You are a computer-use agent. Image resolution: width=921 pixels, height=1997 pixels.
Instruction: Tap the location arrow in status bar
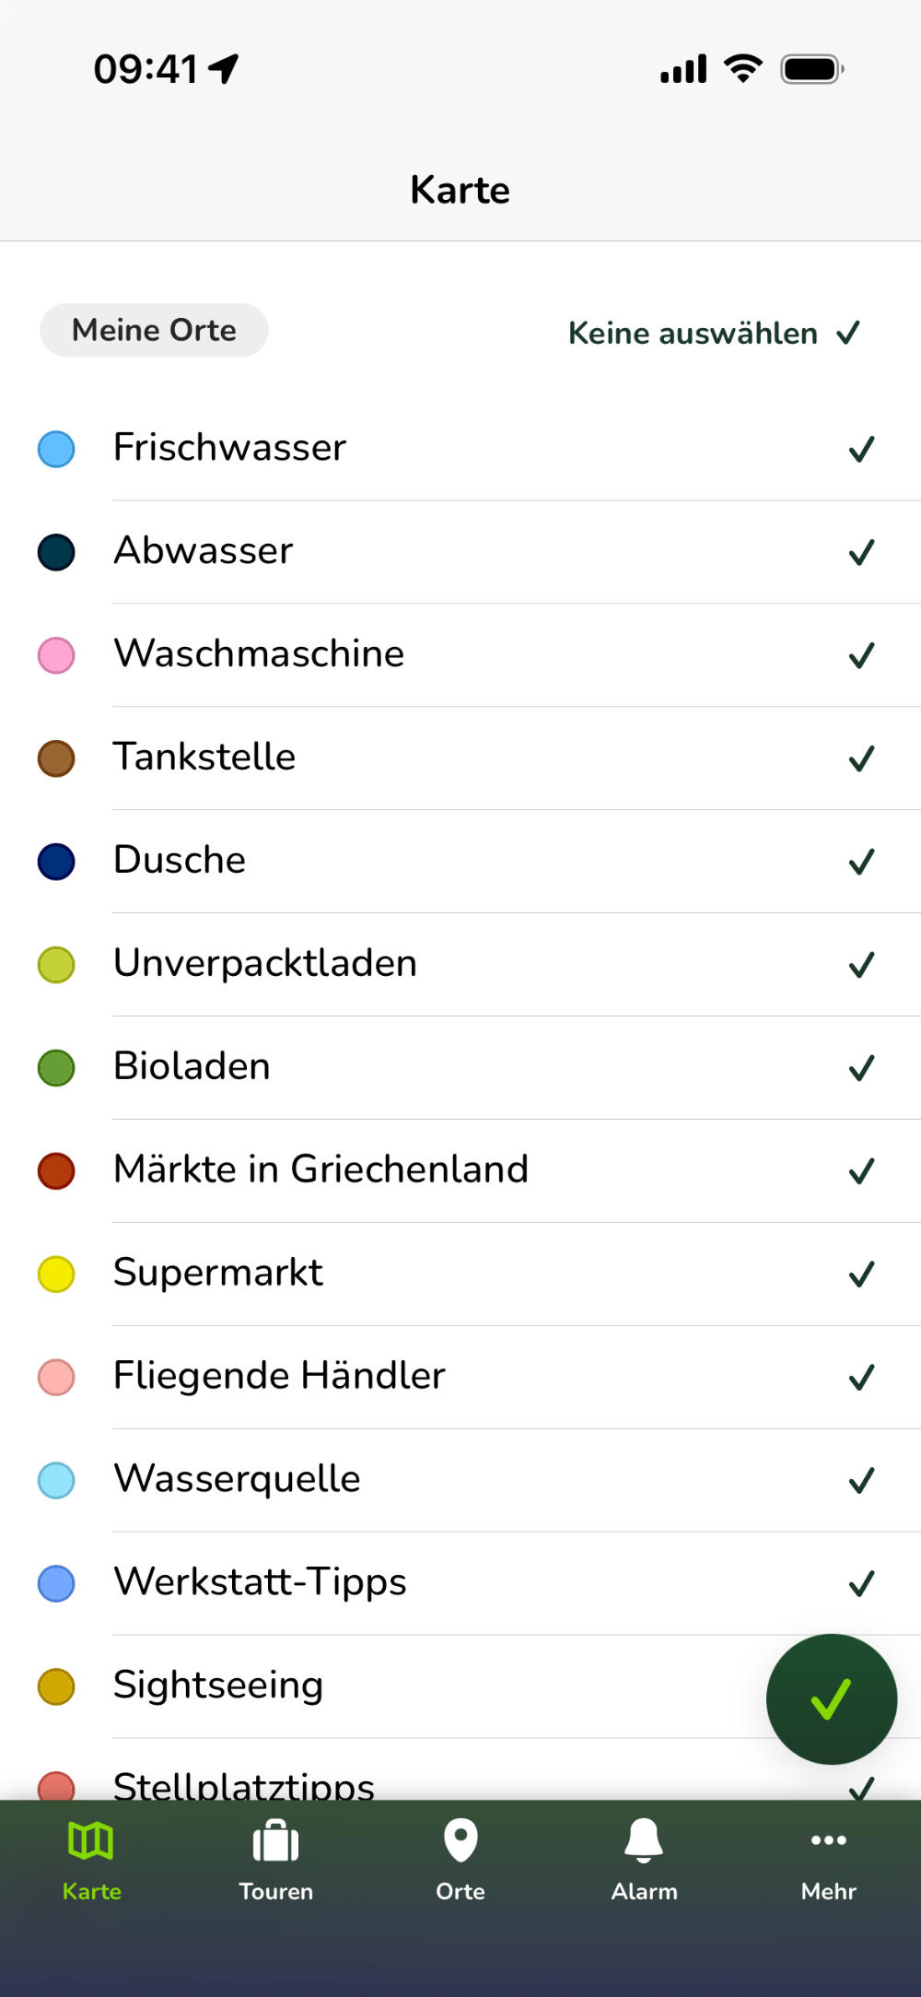point(224,69)
